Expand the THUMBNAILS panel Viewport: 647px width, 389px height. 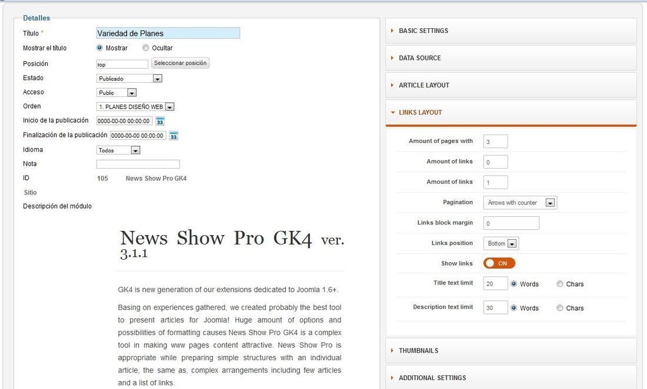[511, 351]
